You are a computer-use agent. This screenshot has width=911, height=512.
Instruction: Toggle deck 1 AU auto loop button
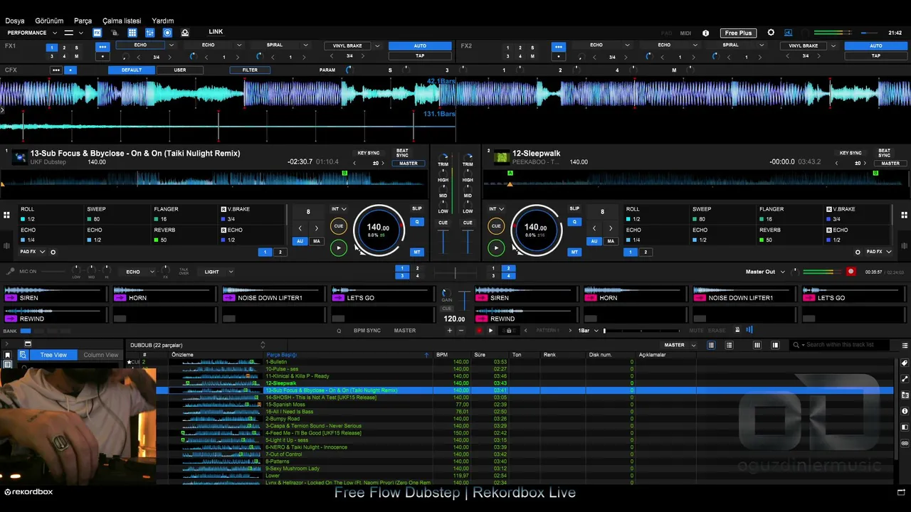pyautogui.click(x=300, y=241)
